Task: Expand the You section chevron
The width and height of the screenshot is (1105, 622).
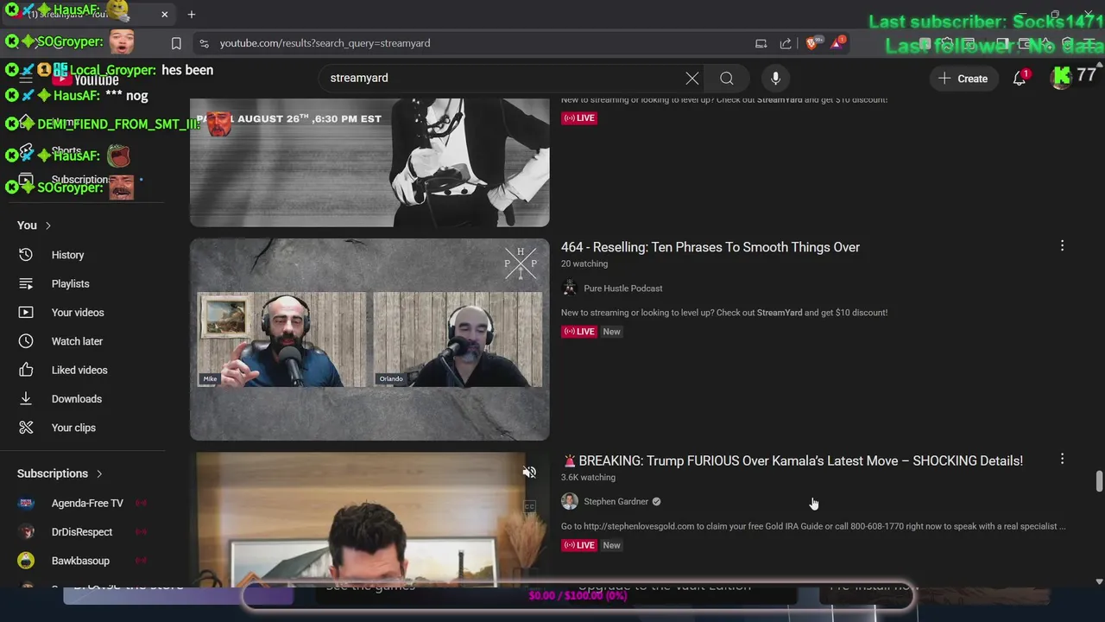Action: [x=47, y=225]
